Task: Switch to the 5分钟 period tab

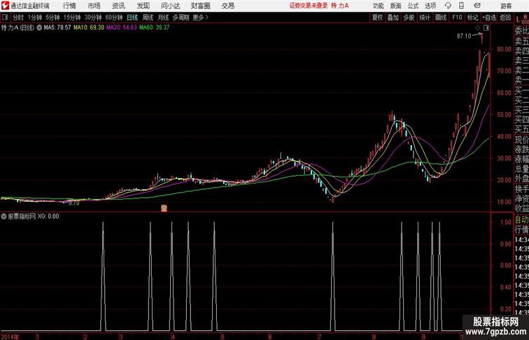Action: [52, 17]
